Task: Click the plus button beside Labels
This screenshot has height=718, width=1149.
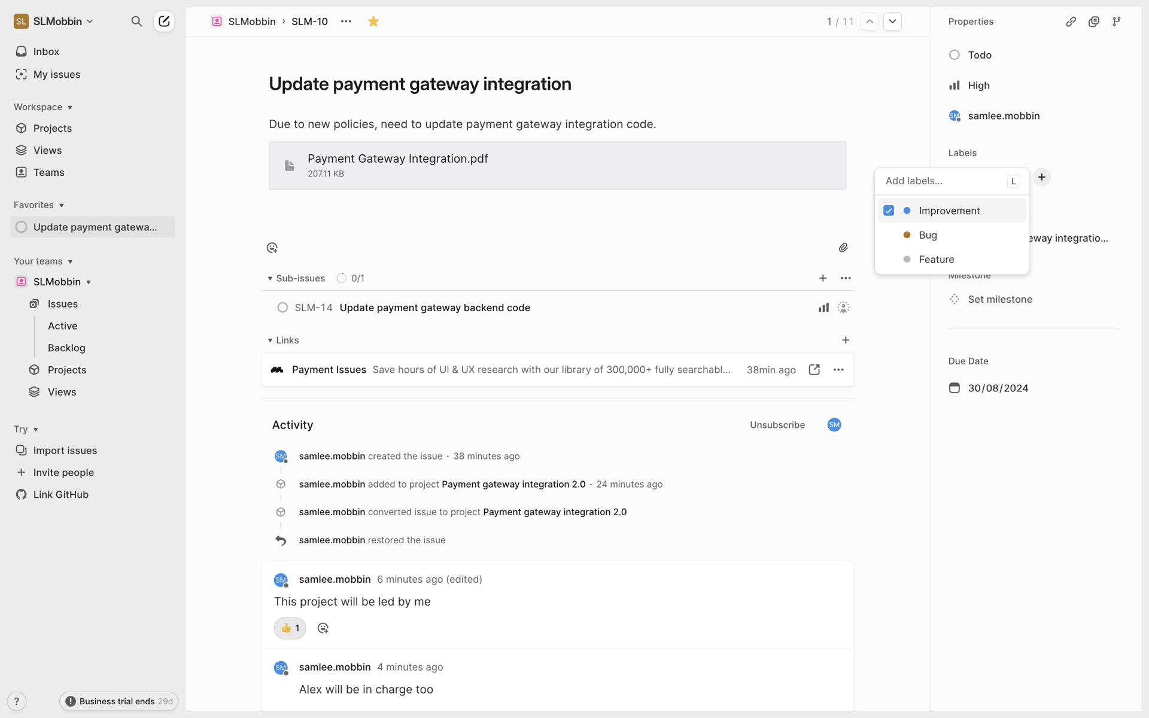Action: click(x=1042, y=177)
